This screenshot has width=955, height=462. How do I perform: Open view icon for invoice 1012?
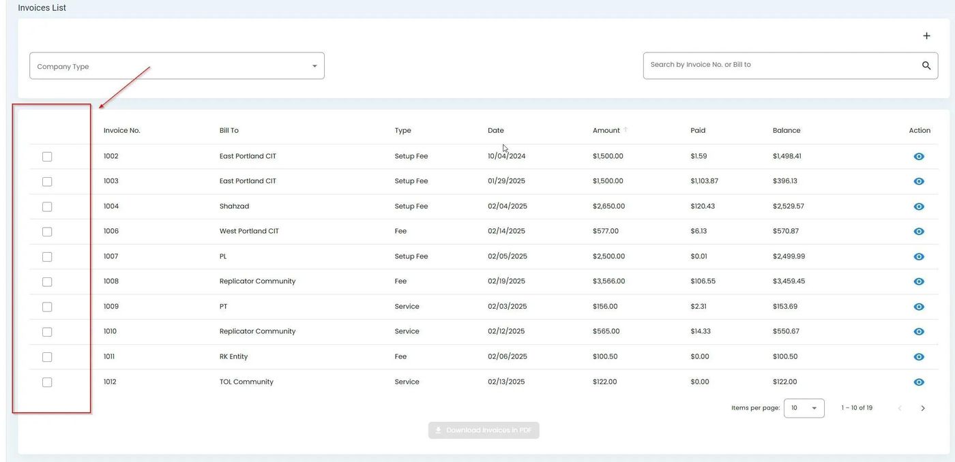[x=919, y=382]
